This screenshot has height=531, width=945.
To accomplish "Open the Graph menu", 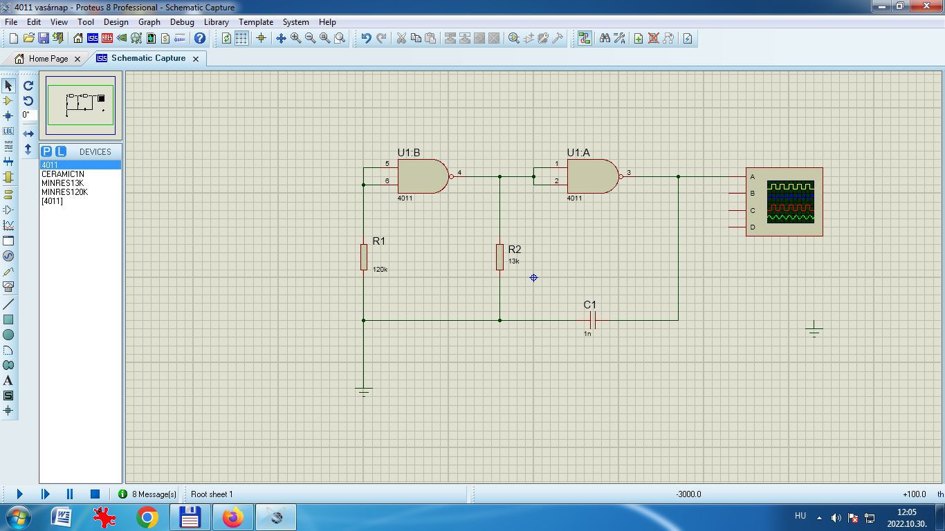I will pos(149,21).
